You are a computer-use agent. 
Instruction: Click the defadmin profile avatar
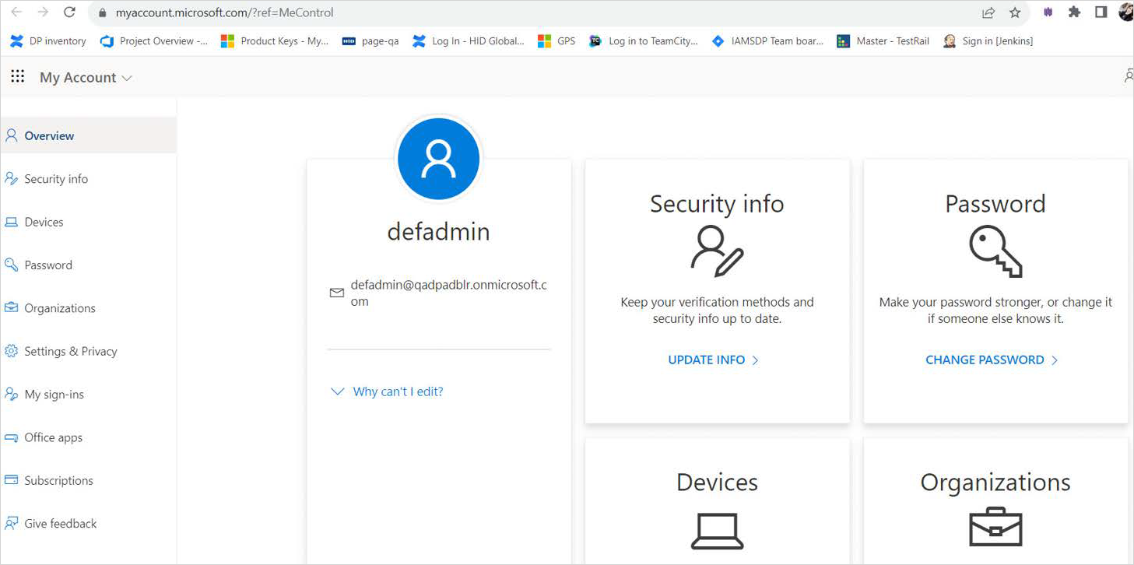click(x=438, y=159)
